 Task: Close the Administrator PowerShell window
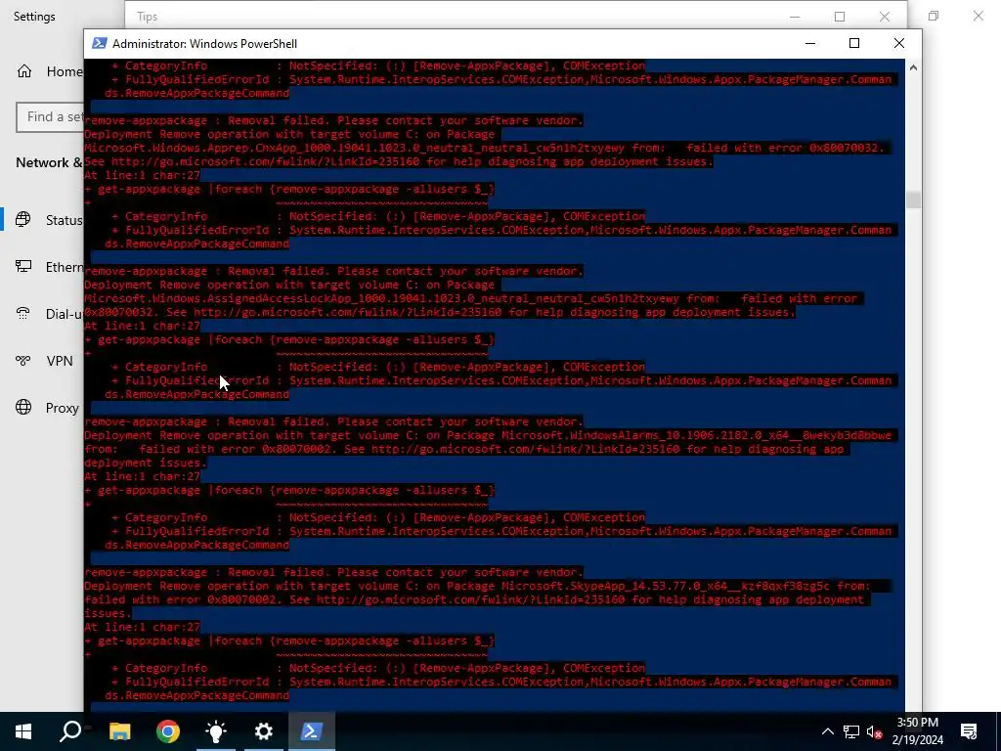point(899,43)
